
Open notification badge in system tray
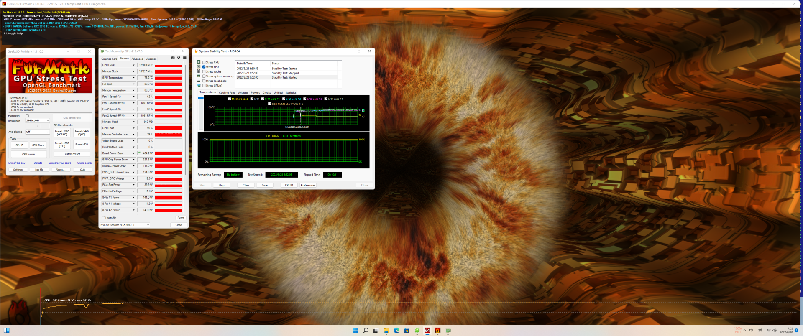pos(796,331)
